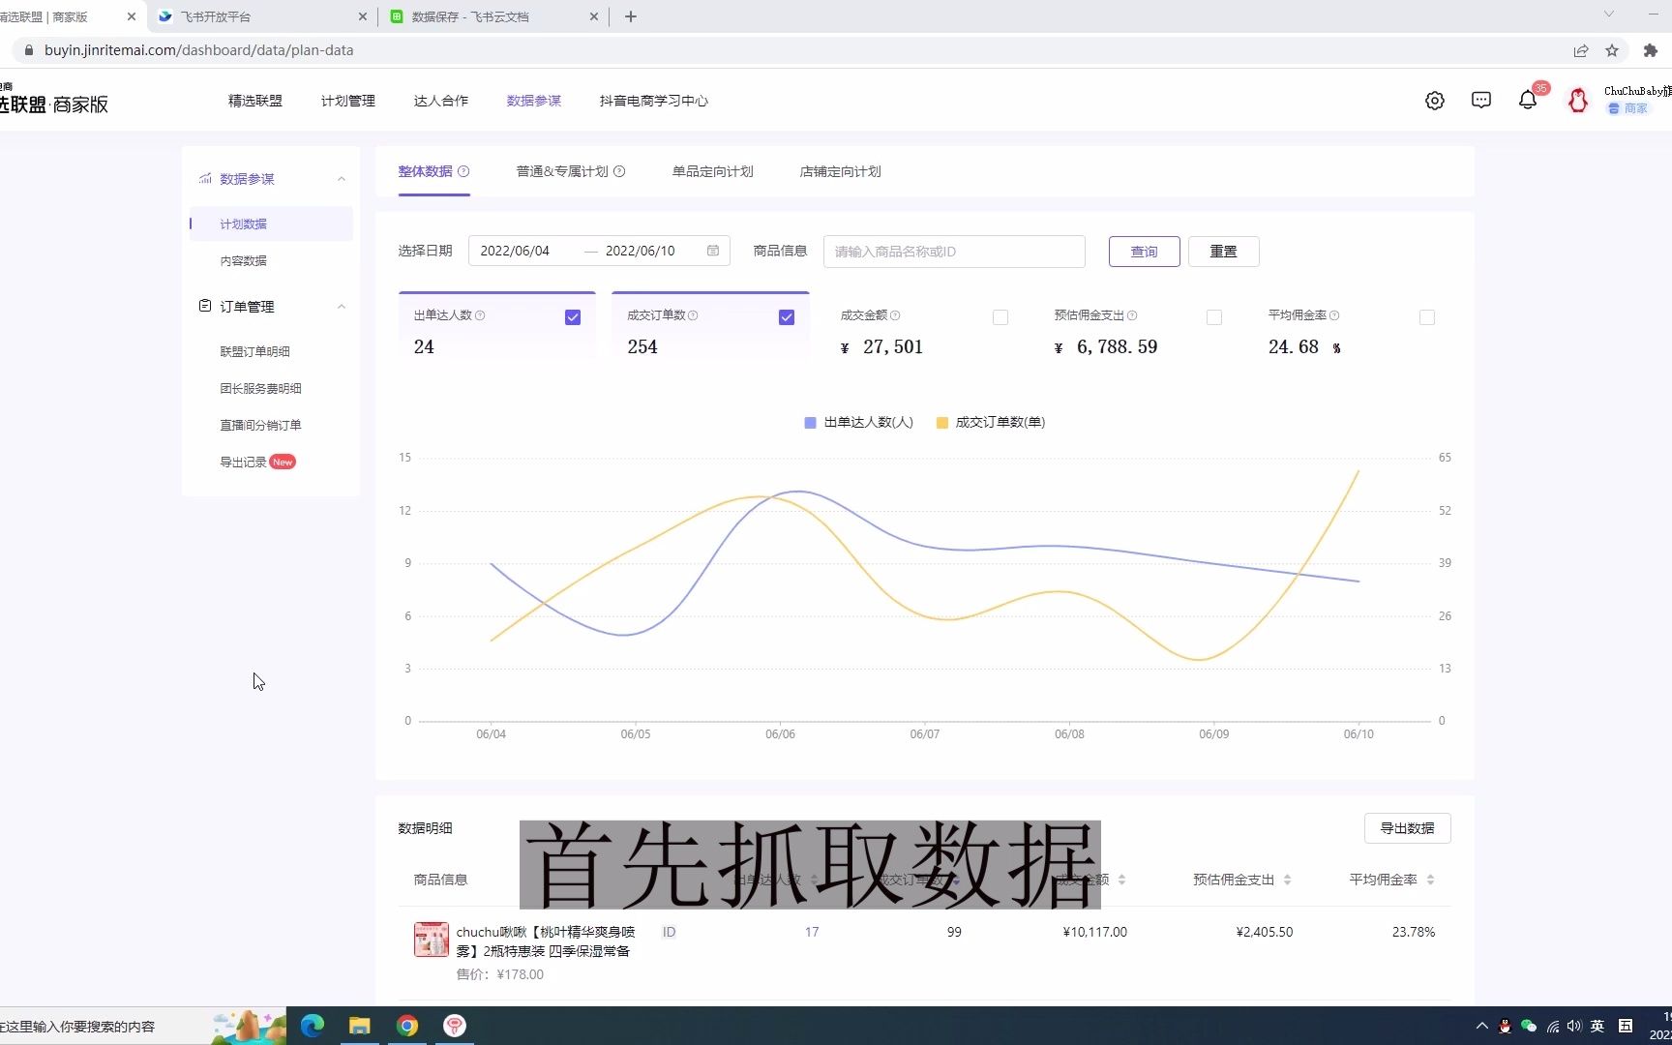Click the browser share page icon
This screenshot has width=1672, height=1045.
(1581, 50)
